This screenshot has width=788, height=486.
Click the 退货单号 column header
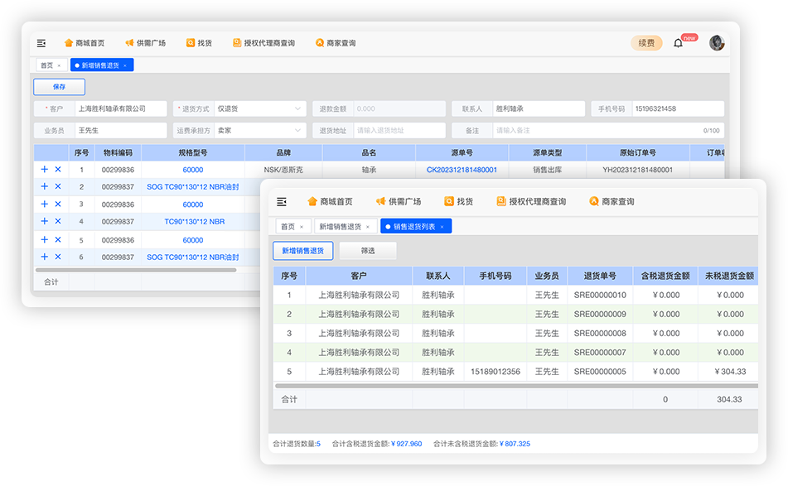600,276
